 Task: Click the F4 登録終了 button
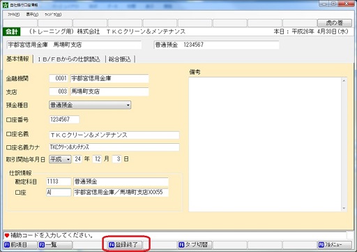point(125,245)
